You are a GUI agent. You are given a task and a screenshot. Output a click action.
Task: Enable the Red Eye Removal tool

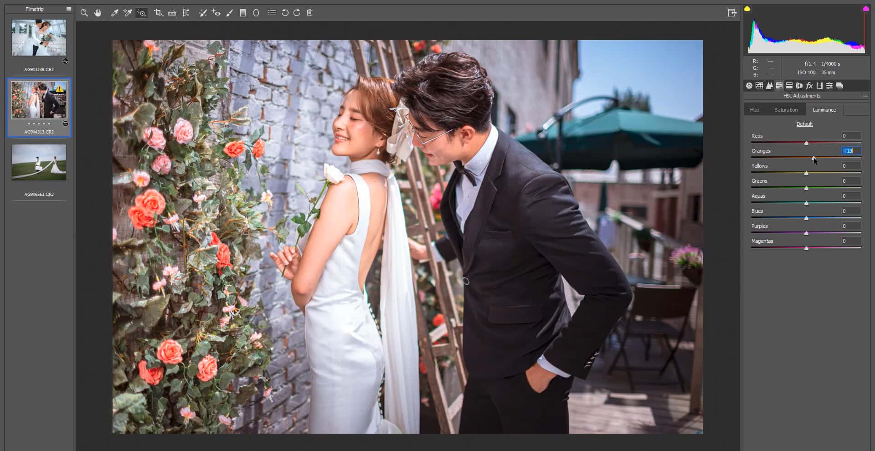click(x=216, y=13)
